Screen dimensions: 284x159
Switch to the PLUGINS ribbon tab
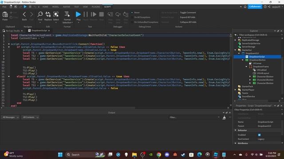[x=96, y=7]
